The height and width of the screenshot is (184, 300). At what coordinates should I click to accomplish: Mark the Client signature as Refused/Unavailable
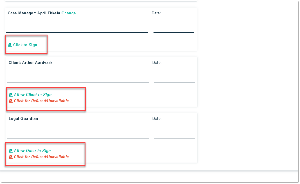[x=41, y=101]
